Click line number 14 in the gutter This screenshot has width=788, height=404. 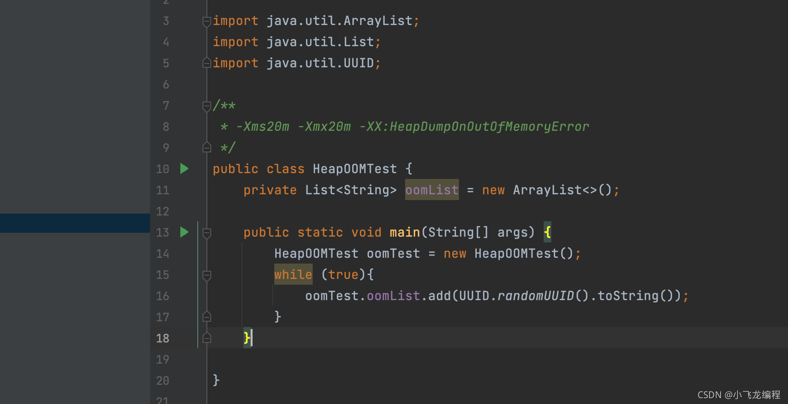point(163,254)
